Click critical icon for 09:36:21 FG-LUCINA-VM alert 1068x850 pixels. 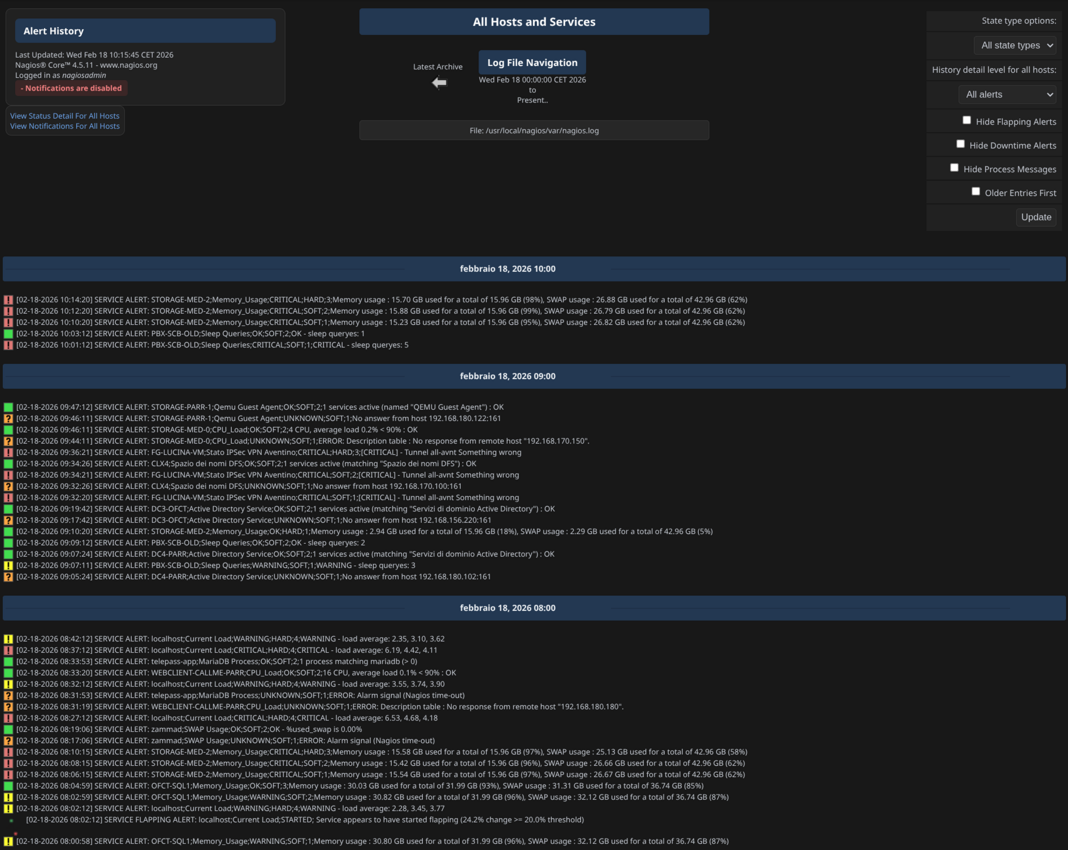(x=8, y=453)
